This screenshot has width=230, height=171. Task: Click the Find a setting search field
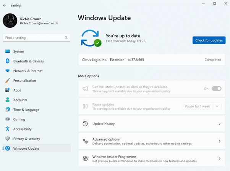tap(37, 38)
